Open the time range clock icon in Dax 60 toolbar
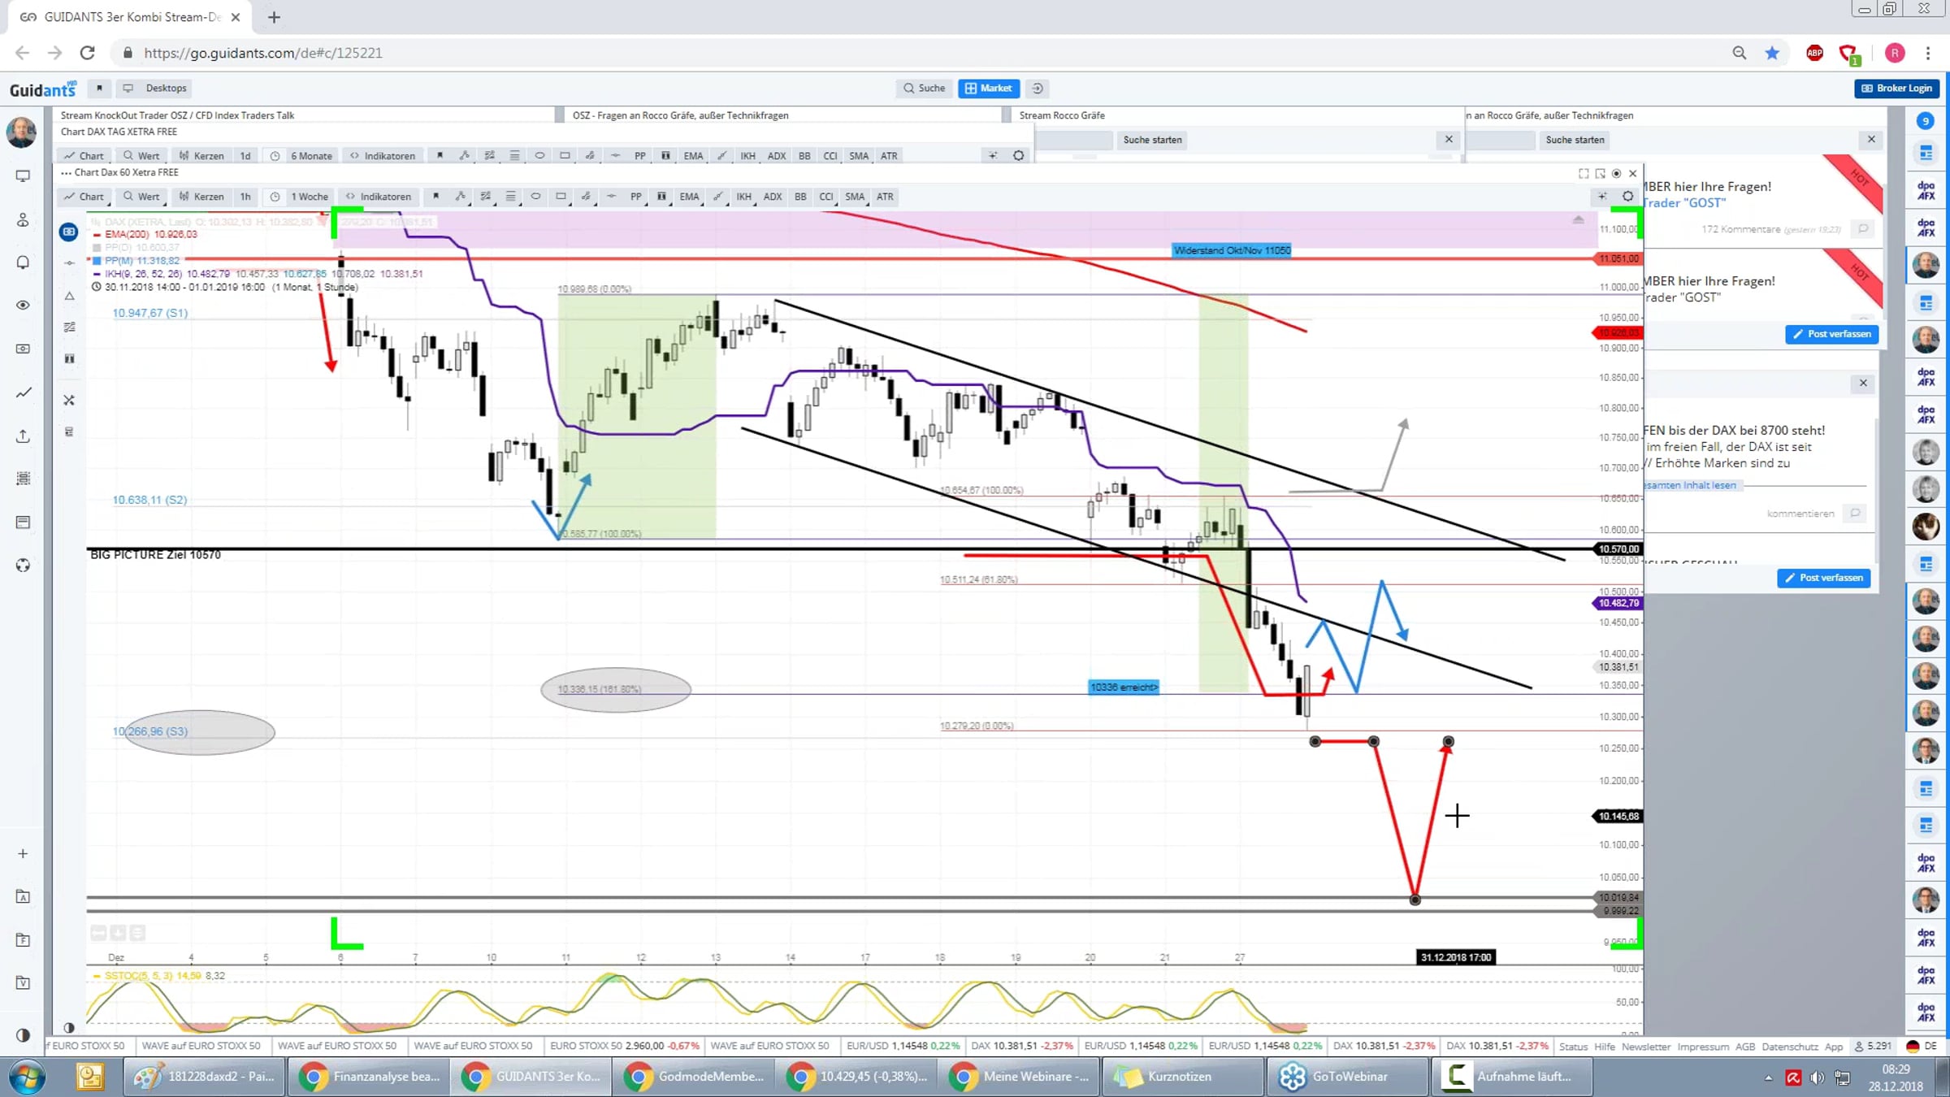Viewport: 1950px width, 1097px height. pyautogui.click(x=275, y=197)
